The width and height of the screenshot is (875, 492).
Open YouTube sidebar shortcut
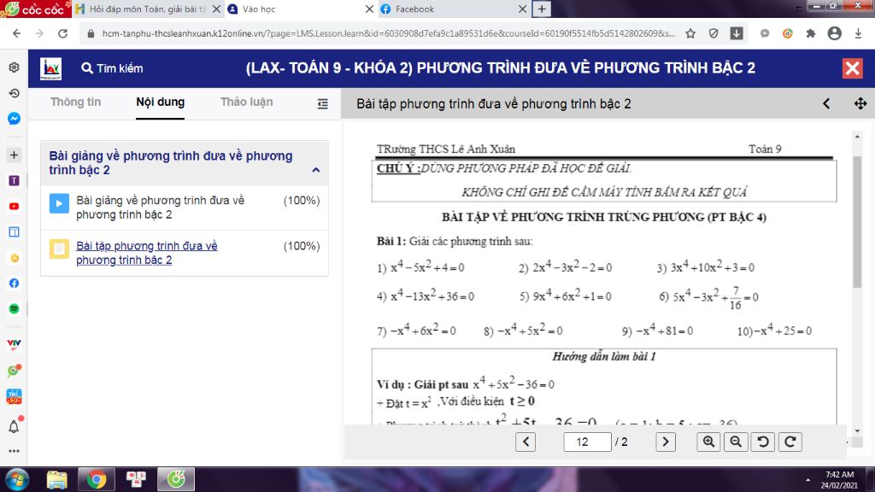(14, 207)
